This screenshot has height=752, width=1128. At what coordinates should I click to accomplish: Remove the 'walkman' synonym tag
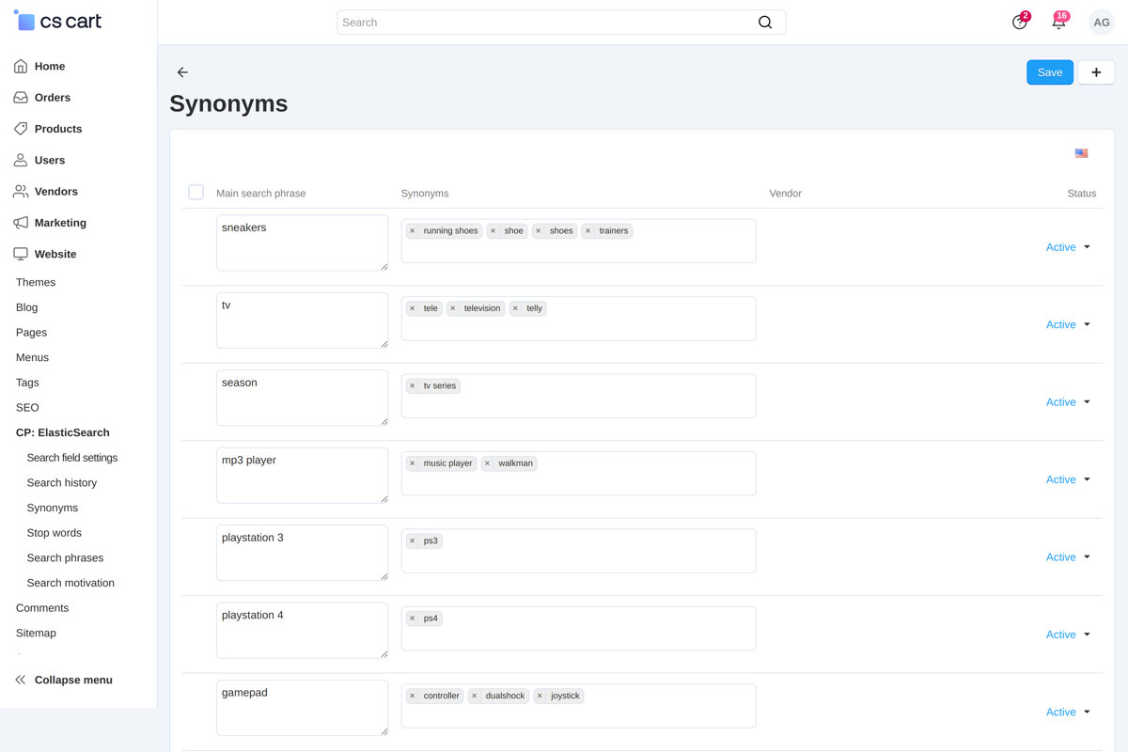pos(488,463)
